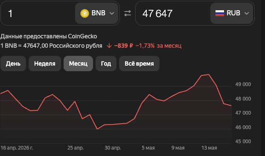265x156 pixels.
Task: Open the BNB currency dropdown chevron
Action: pos(112,13)
